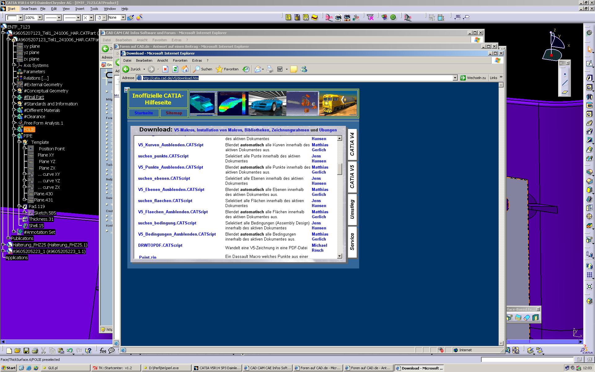
Task: Go to Home page in Download IE window
Action: click(185, 69)
